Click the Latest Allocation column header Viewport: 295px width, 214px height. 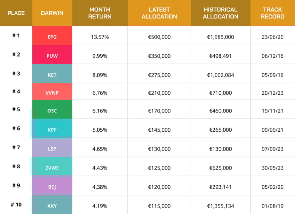159,13
